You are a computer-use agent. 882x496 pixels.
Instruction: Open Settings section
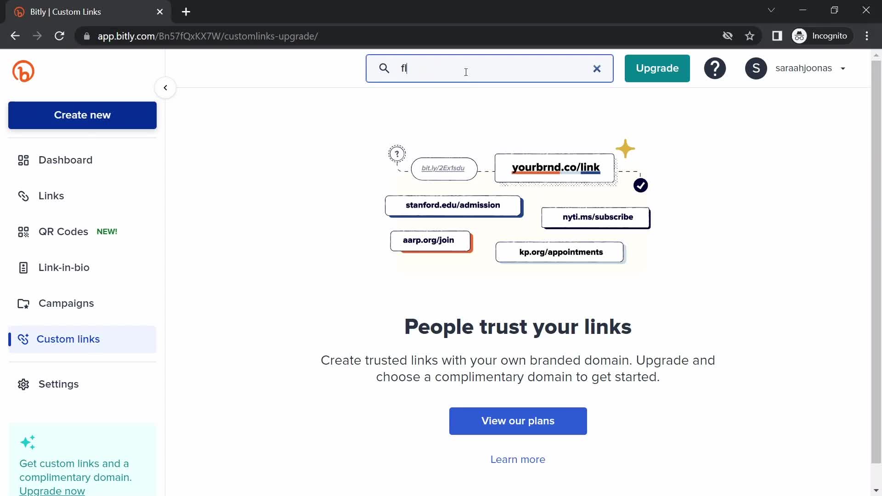tap(59, 384)
